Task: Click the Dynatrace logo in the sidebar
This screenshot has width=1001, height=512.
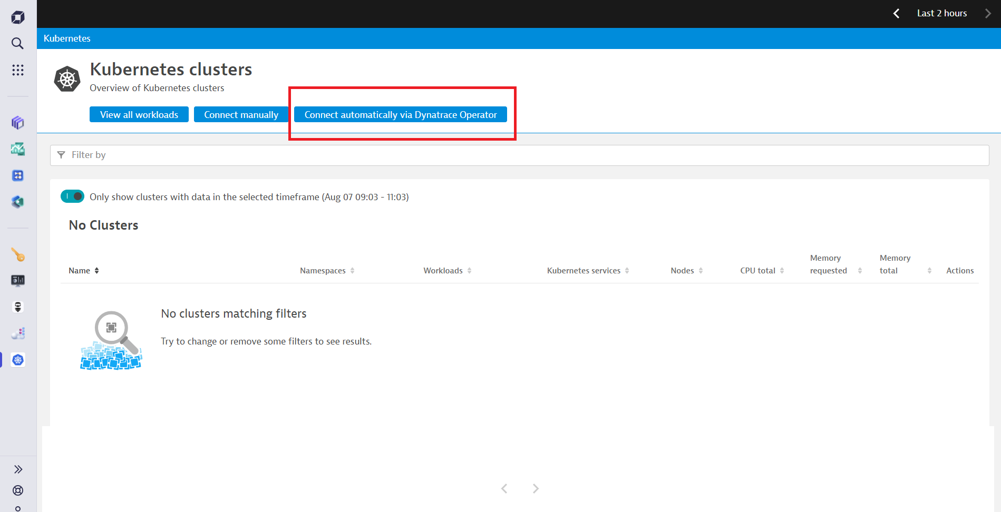Action: pyautogui.click(x=18, y=17)
